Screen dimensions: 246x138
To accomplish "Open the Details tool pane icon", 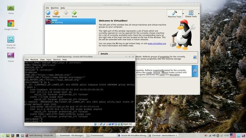I will 195,57.
